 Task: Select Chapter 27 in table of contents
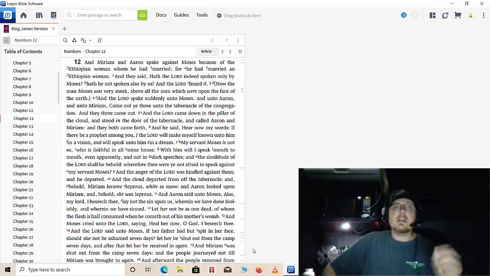(23, 237)
